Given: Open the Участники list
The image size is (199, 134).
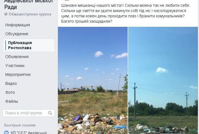Looking at the screenshot, I should [x=15, y=66].
